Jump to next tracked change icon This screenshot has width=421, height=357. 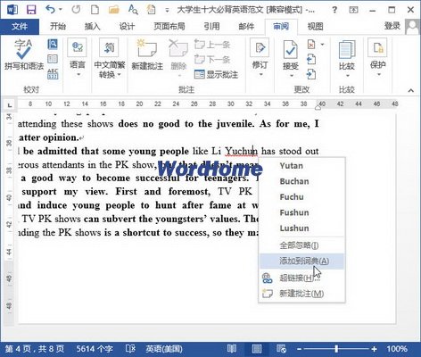click(x=311, y=74)
